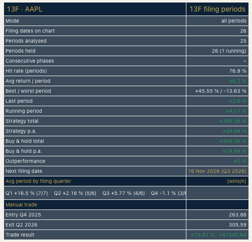Click the 'Q3 +5.77 % (4/6)' entry
This screenshot has width=252, height=242.
click(x=123, y=193)
